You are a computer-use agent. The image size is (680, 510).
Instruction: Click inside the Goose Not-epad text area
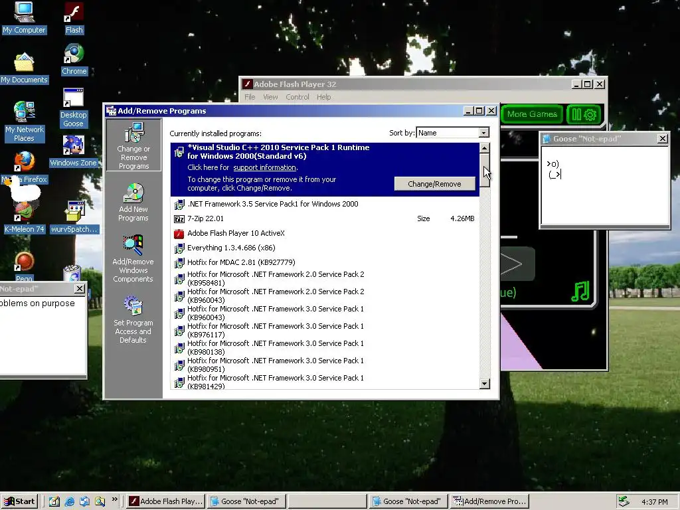tap(605, 185)
